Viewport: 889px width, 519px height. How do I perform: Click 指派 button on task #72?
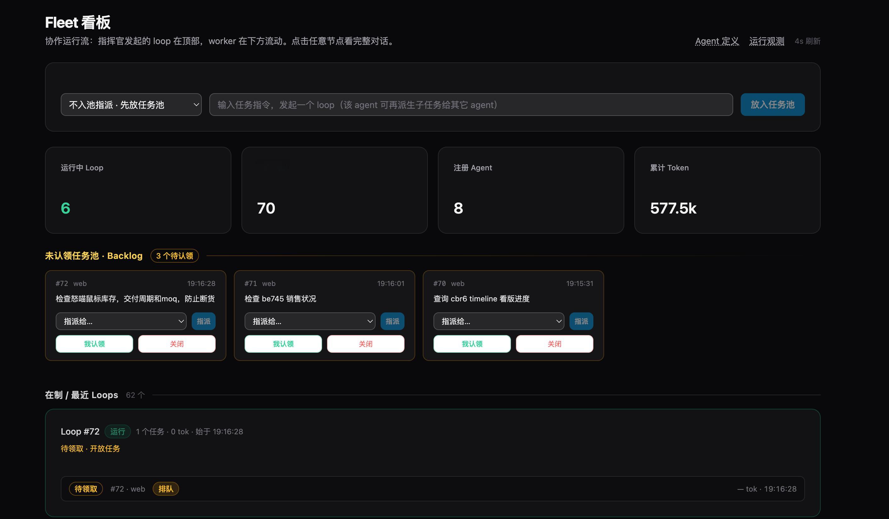204,321
